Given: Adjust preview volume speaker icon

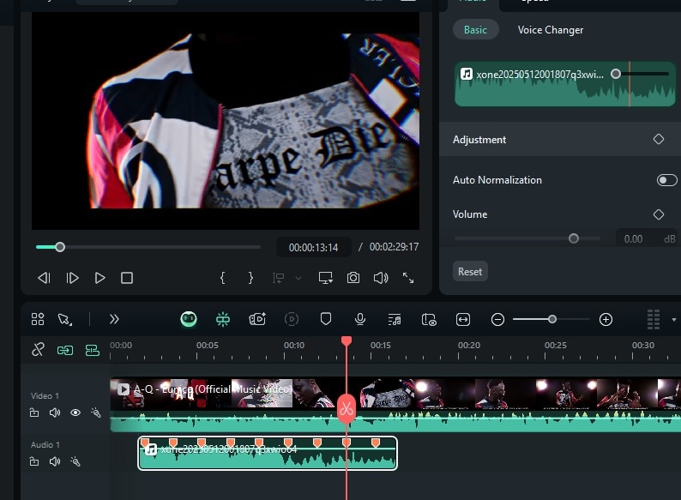Looking at the screenshot, I should (381, 278).
